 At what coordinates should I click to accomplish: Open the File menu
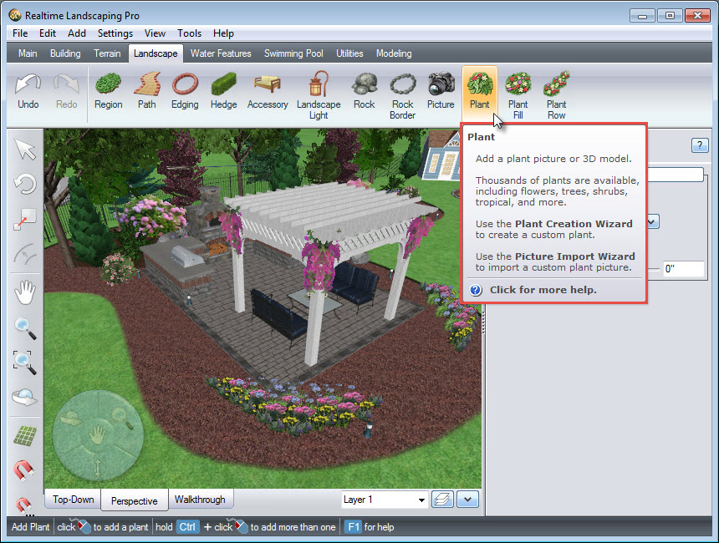(x=20, y=33)
